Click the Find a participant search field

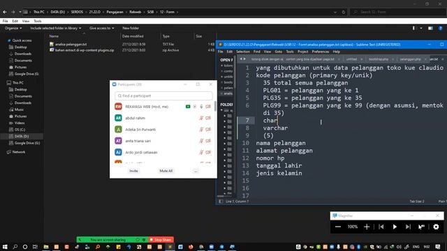click(163, 96)
